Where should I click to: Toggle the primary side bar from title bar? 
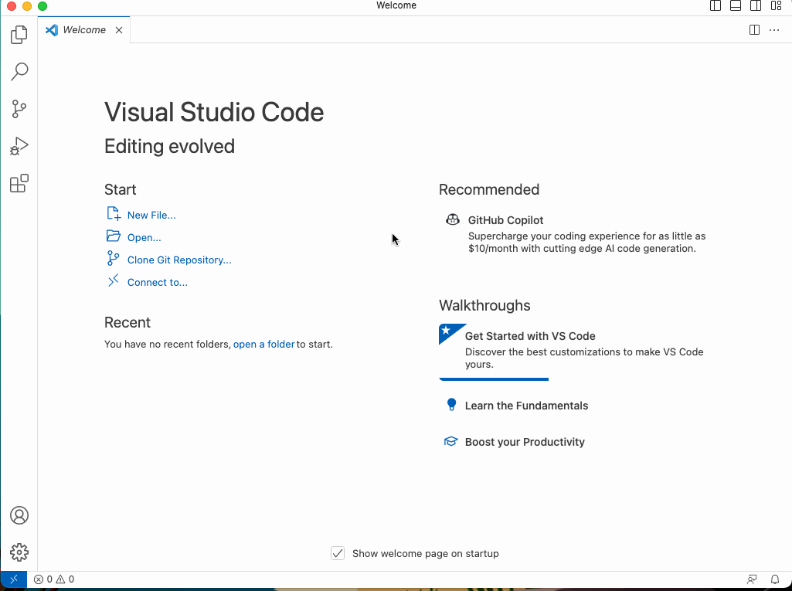point(716,5)
